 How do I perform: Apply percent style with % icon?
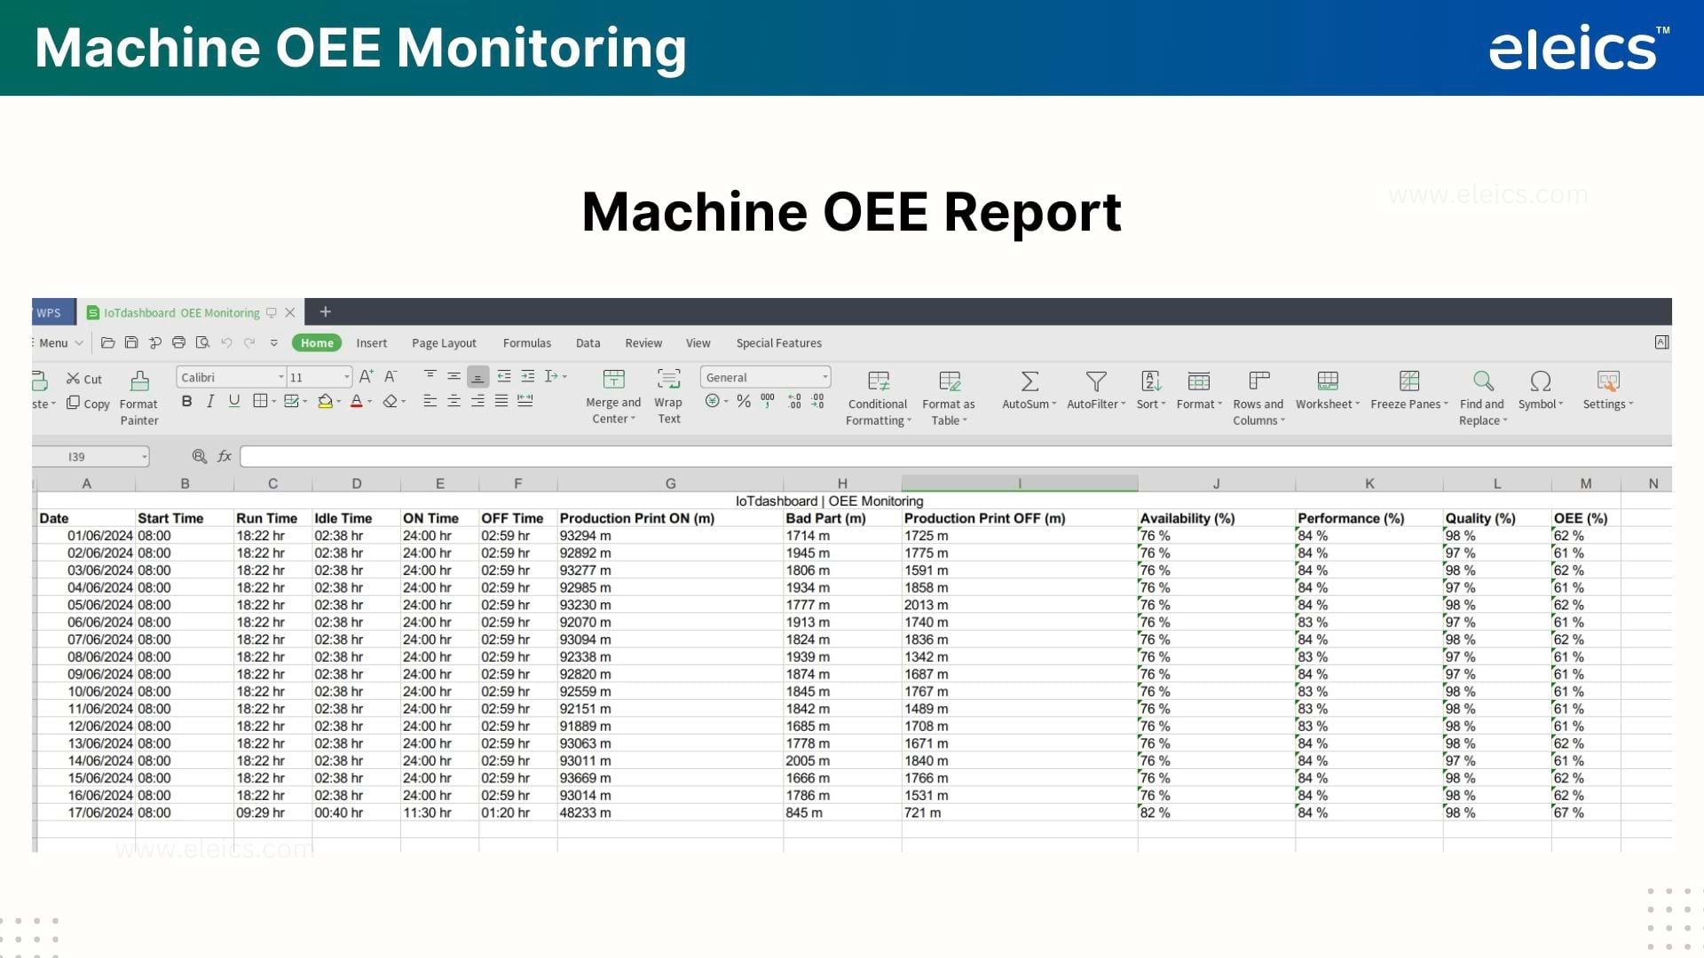[744, 401]
